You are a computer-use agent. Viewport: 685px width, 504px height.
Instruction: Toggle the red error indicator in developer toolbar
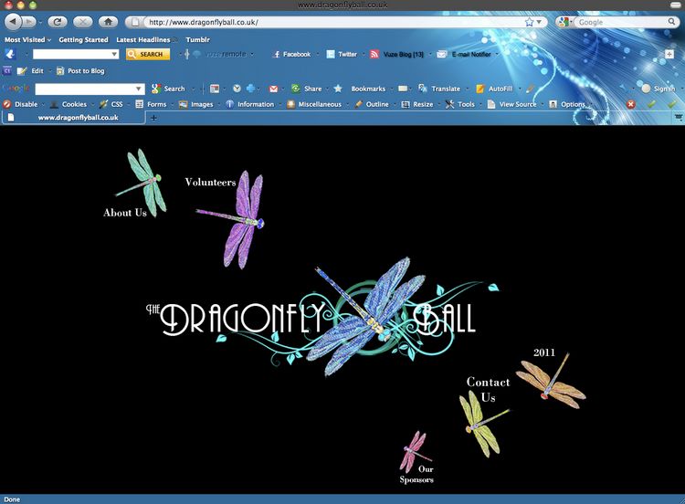(630, 104)
